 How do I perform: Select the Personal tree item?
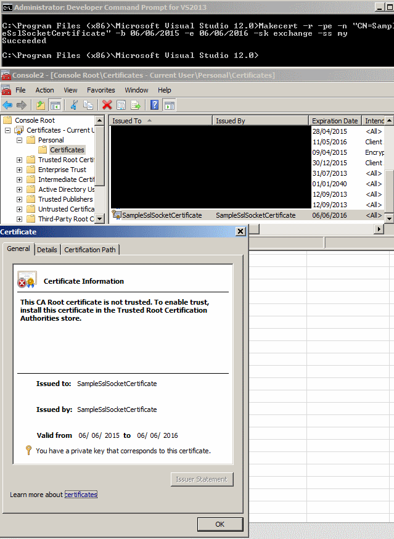click(51, 140)
